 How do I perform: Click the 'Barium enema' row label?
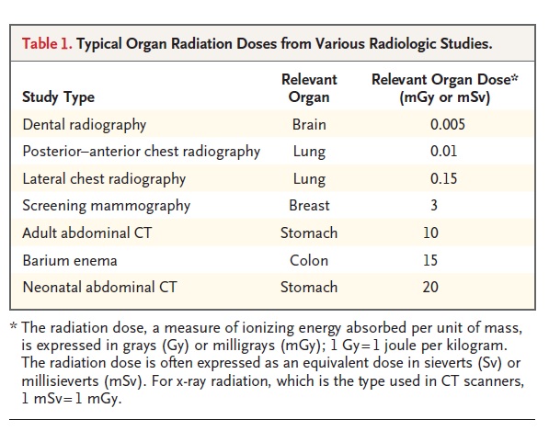coord(70,261)
